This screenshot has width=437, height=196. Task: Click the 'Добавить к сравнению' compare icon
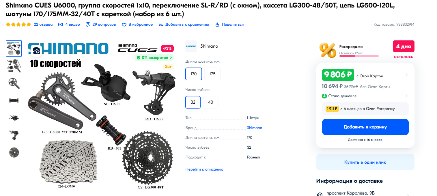click(161, 25)
